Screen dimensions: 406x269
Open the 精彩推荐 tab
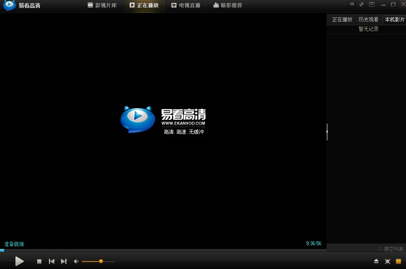pos(227,5)
